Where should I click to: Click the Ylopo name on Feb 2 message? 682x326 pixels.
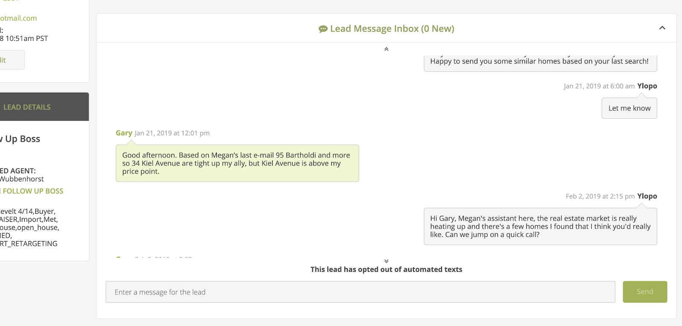(647, 196)
